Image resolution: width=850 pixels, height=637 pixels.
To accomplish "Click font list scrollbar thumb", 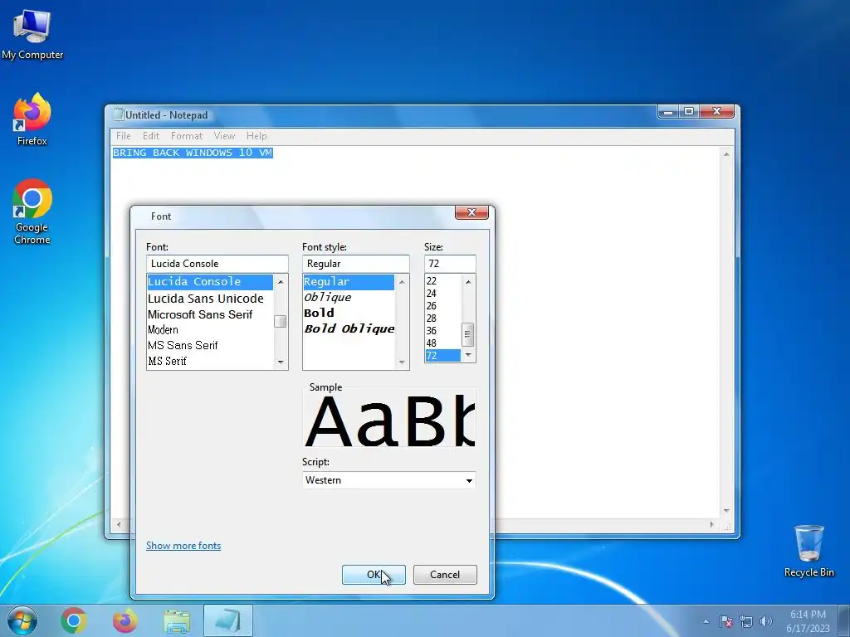I will pyautogui.click(x=281, y=321).
